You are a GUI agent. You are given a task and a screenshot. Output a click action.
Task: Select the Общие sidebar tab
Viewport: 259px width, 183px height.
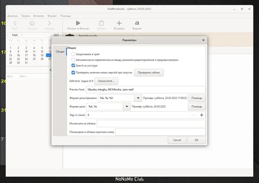[x=60, y=52]
